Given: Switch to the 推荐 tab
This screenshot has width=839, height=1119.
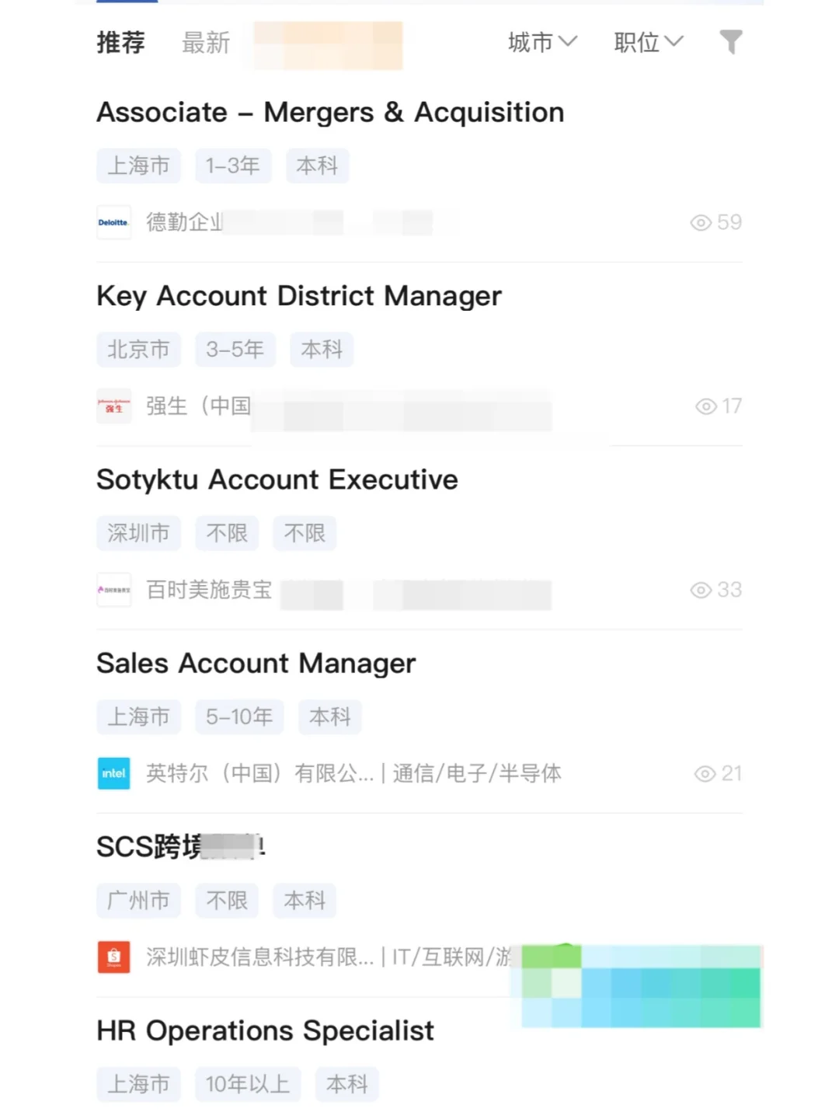Looking at the screenshot, I should [121, 42].
